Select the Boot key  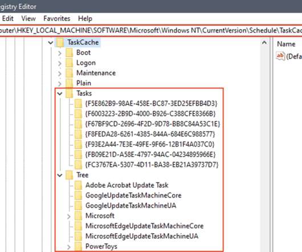tap(83, 52)
